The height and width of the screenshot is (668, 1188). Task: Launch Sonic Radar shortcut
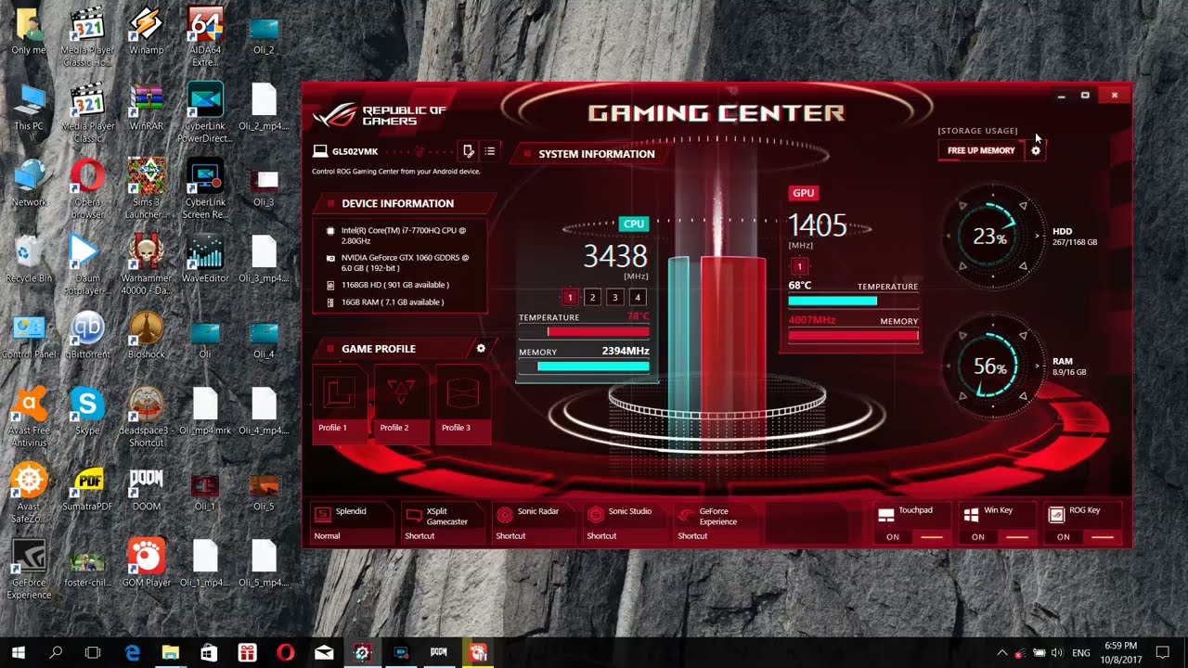[x=533, y=523]
